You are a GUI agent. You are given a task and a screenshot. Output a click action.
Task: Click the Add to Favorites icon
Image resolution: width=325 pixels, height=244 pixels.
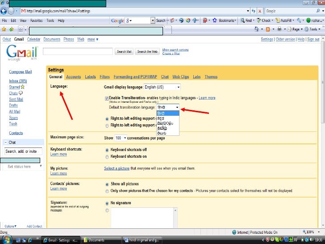tap(11, 29)
